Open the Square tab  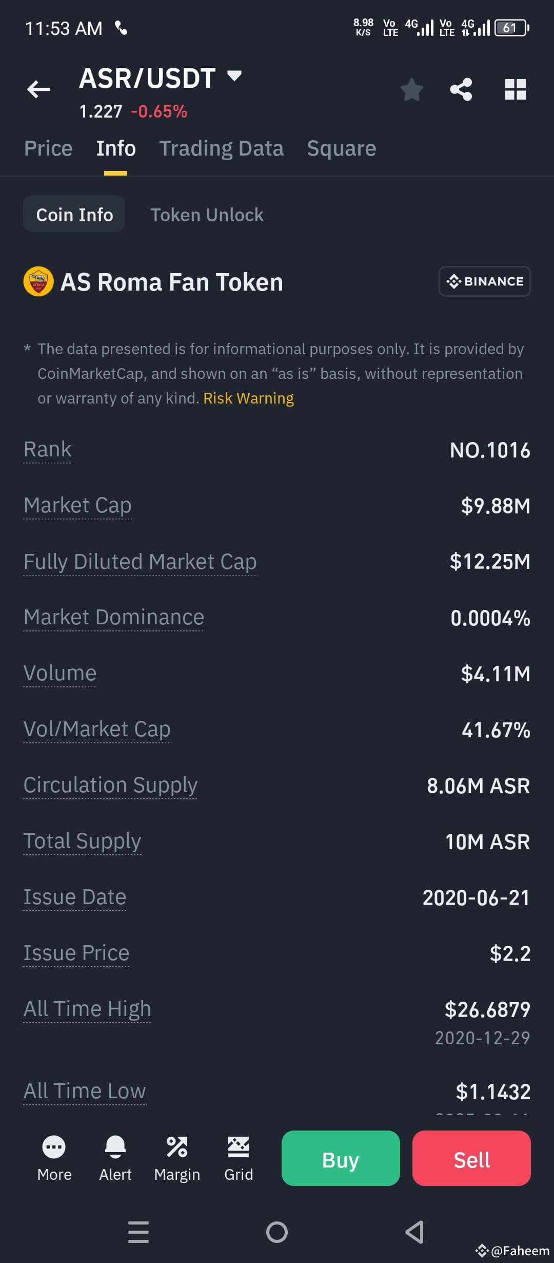coord(342,148)
